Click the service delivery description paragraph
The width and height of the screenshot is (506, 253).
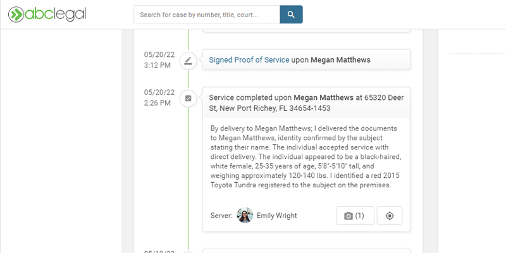point(305,156)
